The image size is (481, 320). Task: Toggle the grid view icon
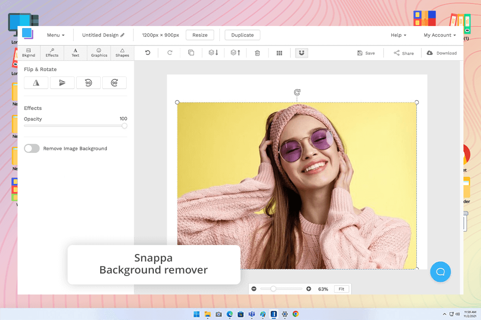tap(280, 53)
